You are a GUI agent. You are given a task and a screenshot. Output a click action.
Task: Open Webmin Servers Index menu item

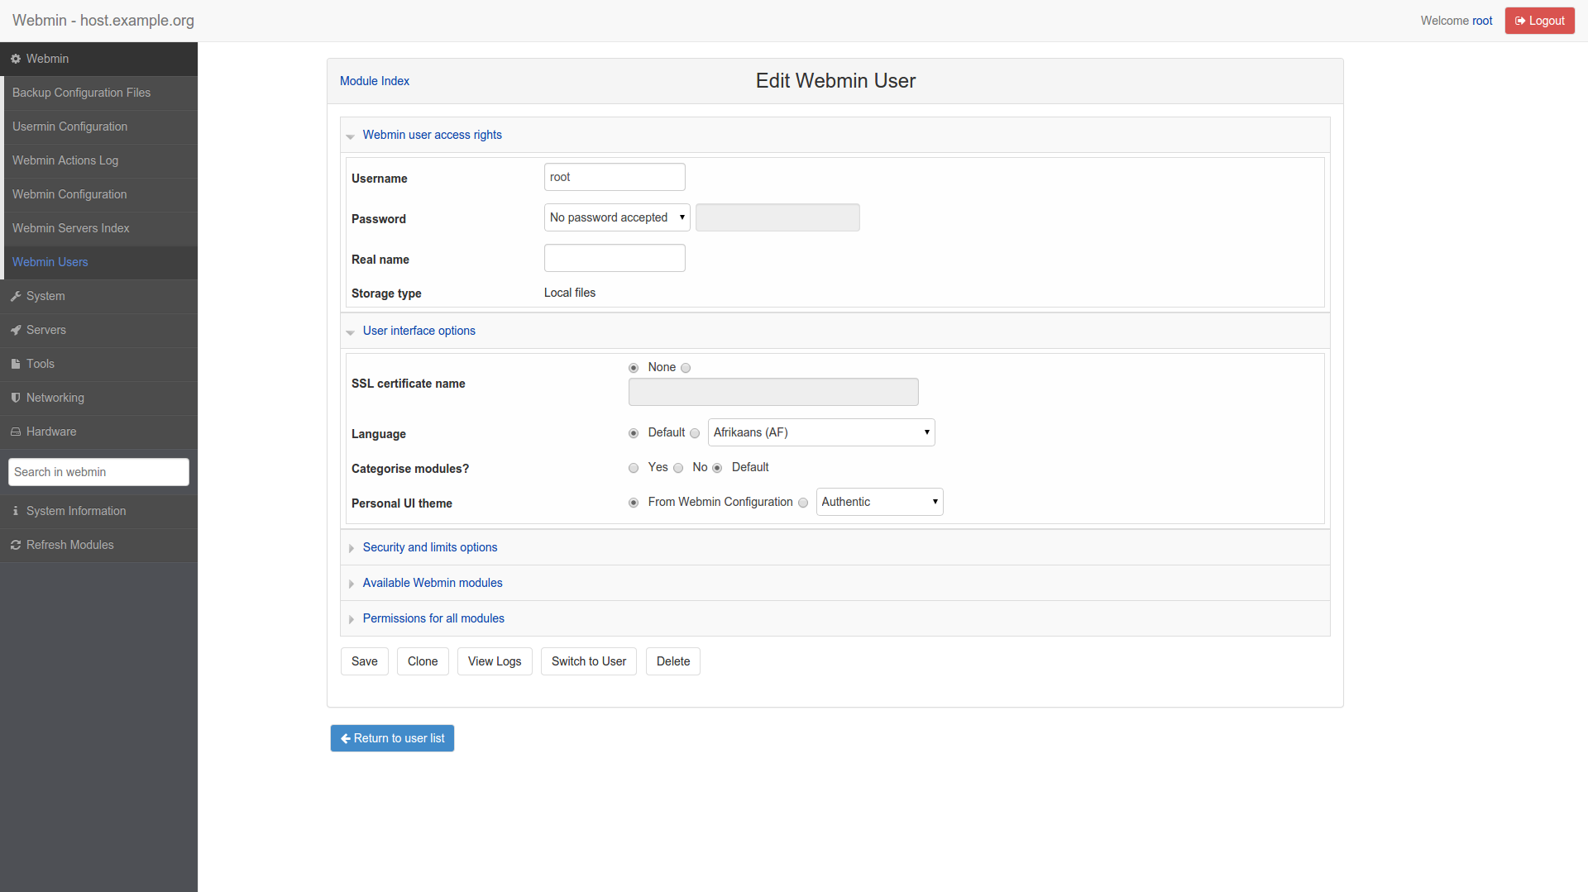100,228
